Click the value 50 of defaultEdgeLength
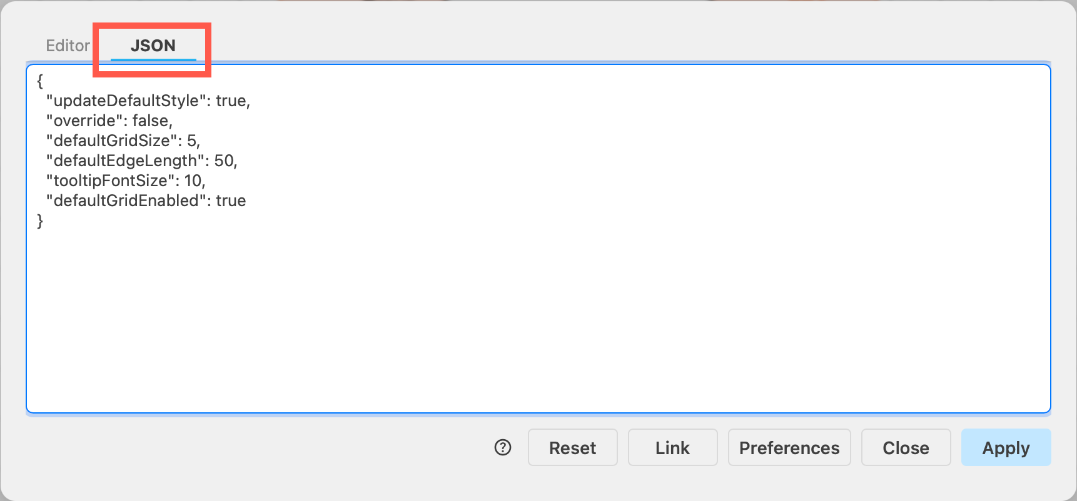 click(223, 161)
